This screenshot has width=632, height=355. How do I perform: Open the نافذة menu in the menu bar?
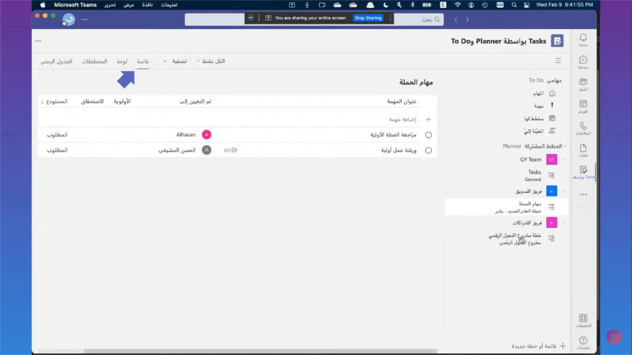pos(147,5)
